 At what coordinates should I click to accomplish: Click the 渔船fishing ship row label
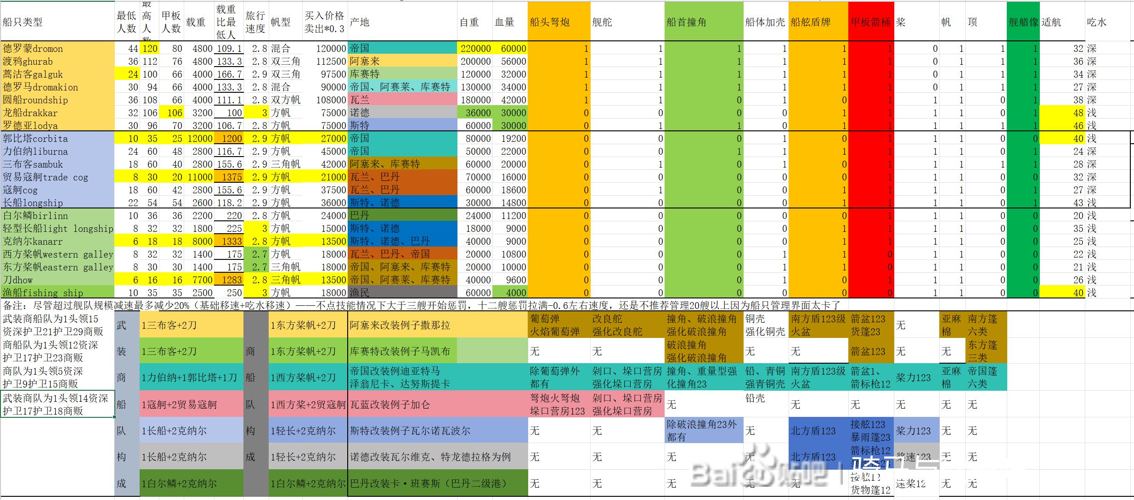pyautogui.click(x=43, y=292)
